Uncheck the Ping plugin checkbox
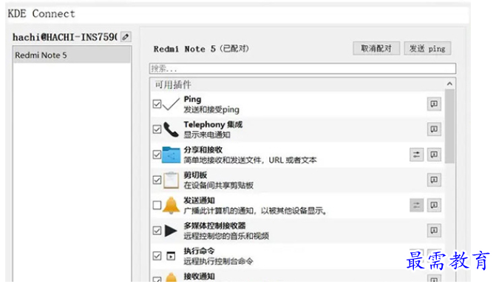The width and height of the screenshot is (496, 284). (157, 104)
